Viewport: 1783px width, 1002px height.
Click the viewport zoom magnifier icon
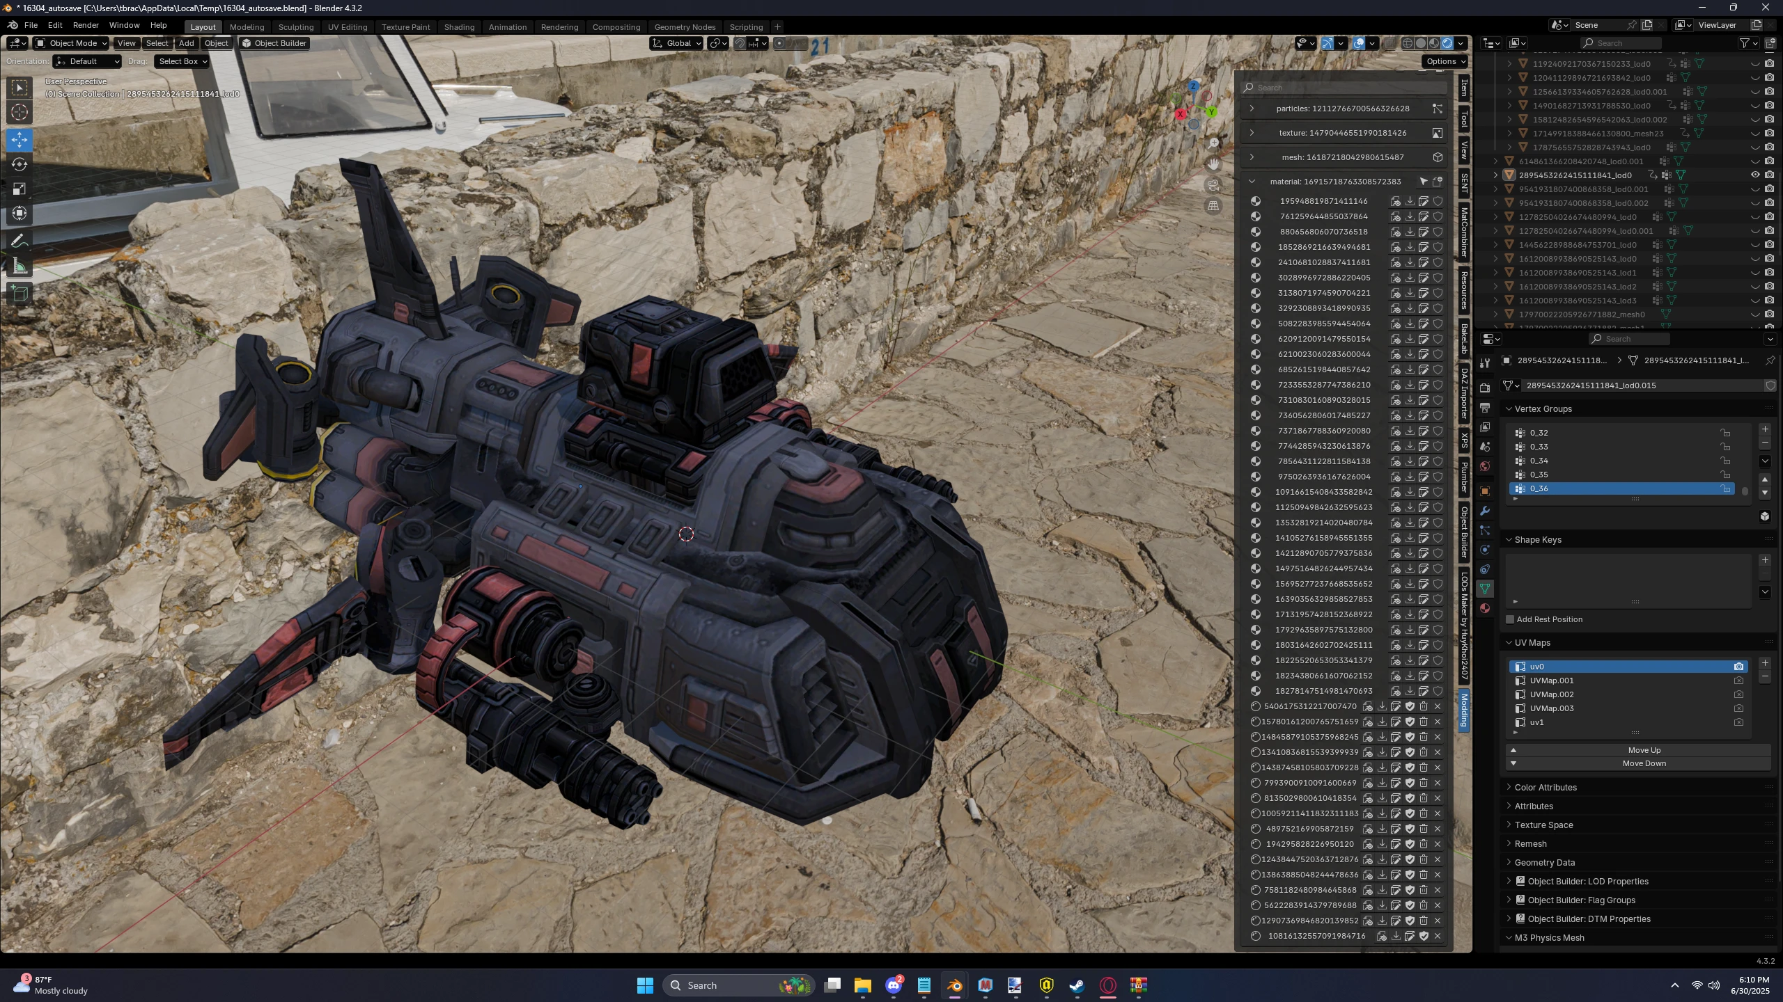point(1214,143)
